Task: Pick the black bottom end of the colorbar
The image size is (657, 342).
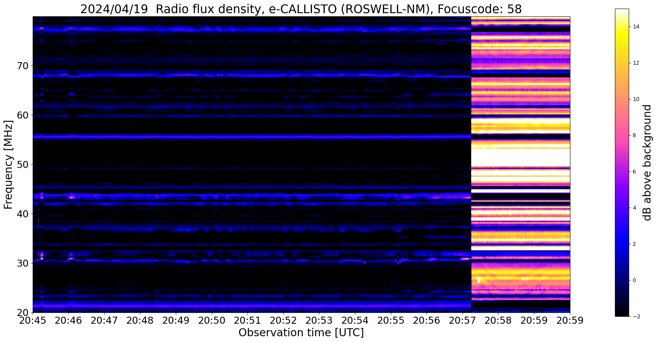Action: click(x=622, y=313)
